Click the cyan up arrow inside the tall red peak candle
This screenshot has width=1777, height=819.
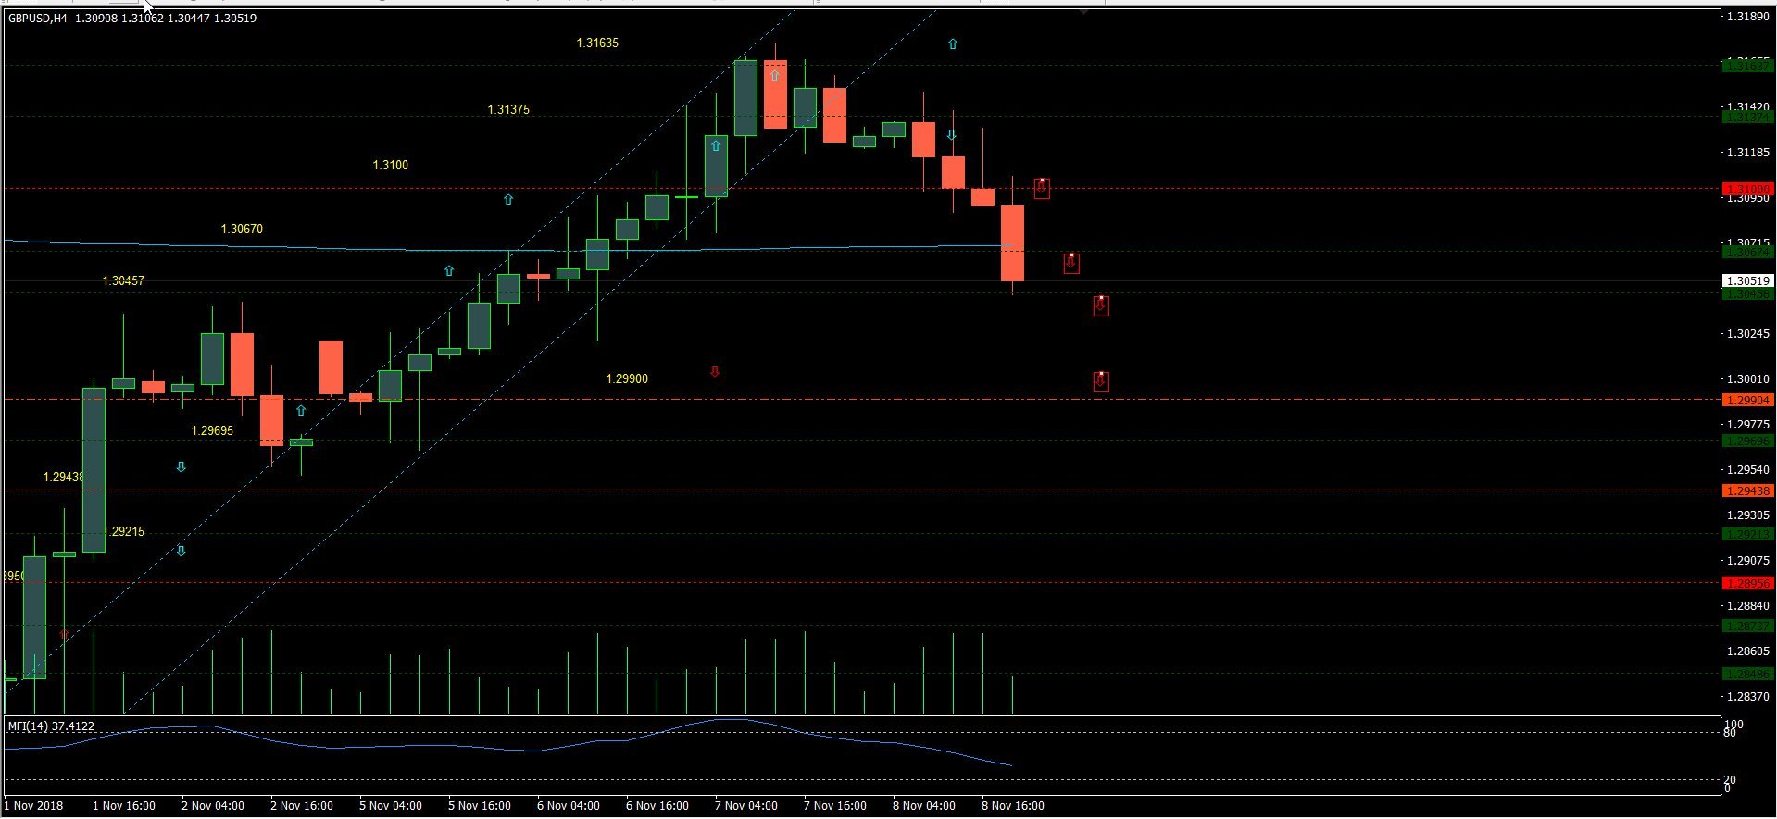click(x=775, y=76)
